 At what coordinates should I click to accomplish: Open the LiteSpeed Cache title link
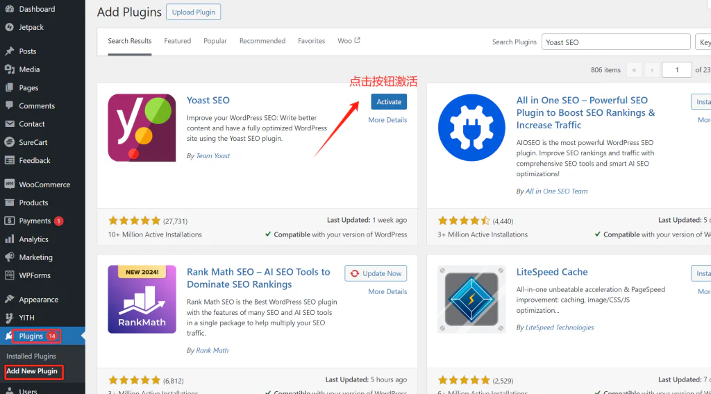tap(552, 272)
